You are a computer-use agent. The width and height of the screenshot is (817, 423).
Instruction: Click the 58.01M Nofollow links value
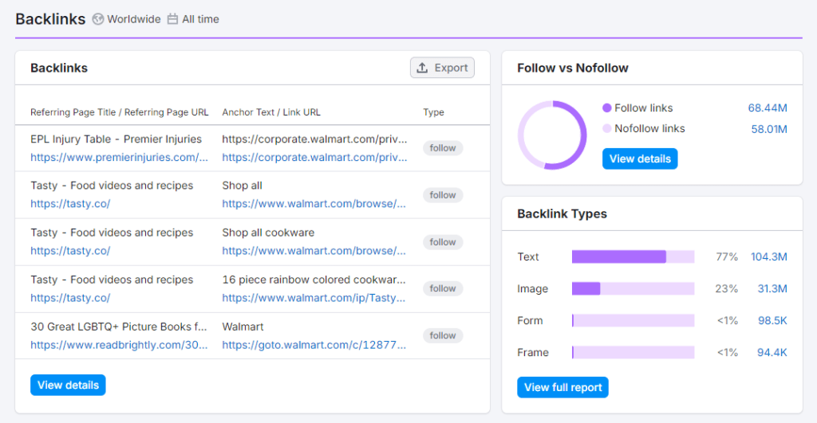click(x=769, y=129)
